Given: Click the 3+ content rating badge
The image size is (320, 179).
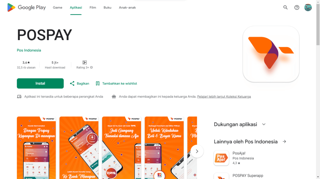Looking at the screenshot, I should pyautogui.click(x=84, y=62).
